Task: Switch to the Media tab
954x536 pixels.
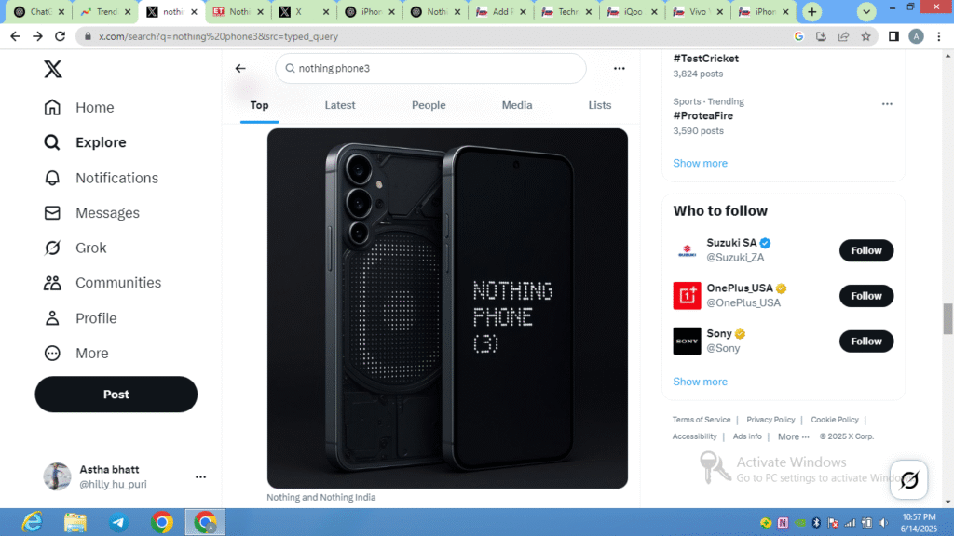Action: click(x=517, y=105)
